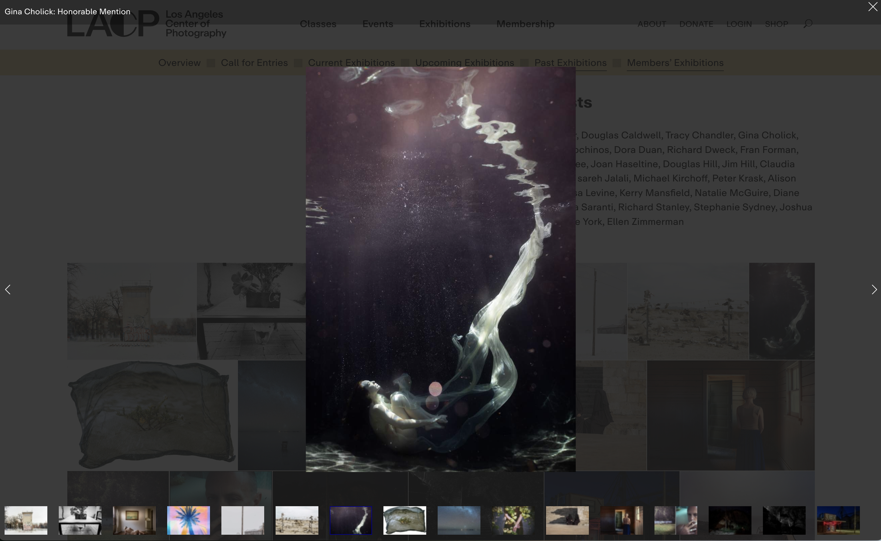The height and width of the screenshot is (541, 881).
Task: Open the Members' Exhibitions tab
Action: 675,63
